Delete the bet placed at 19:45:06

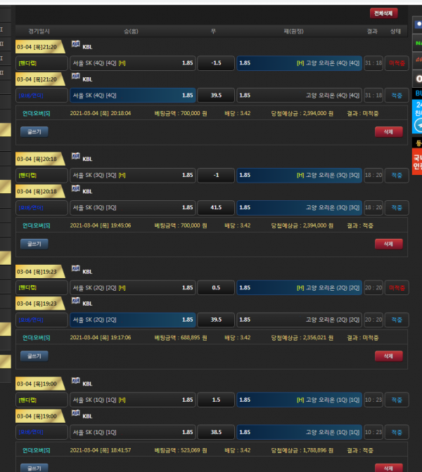[388, 244]
